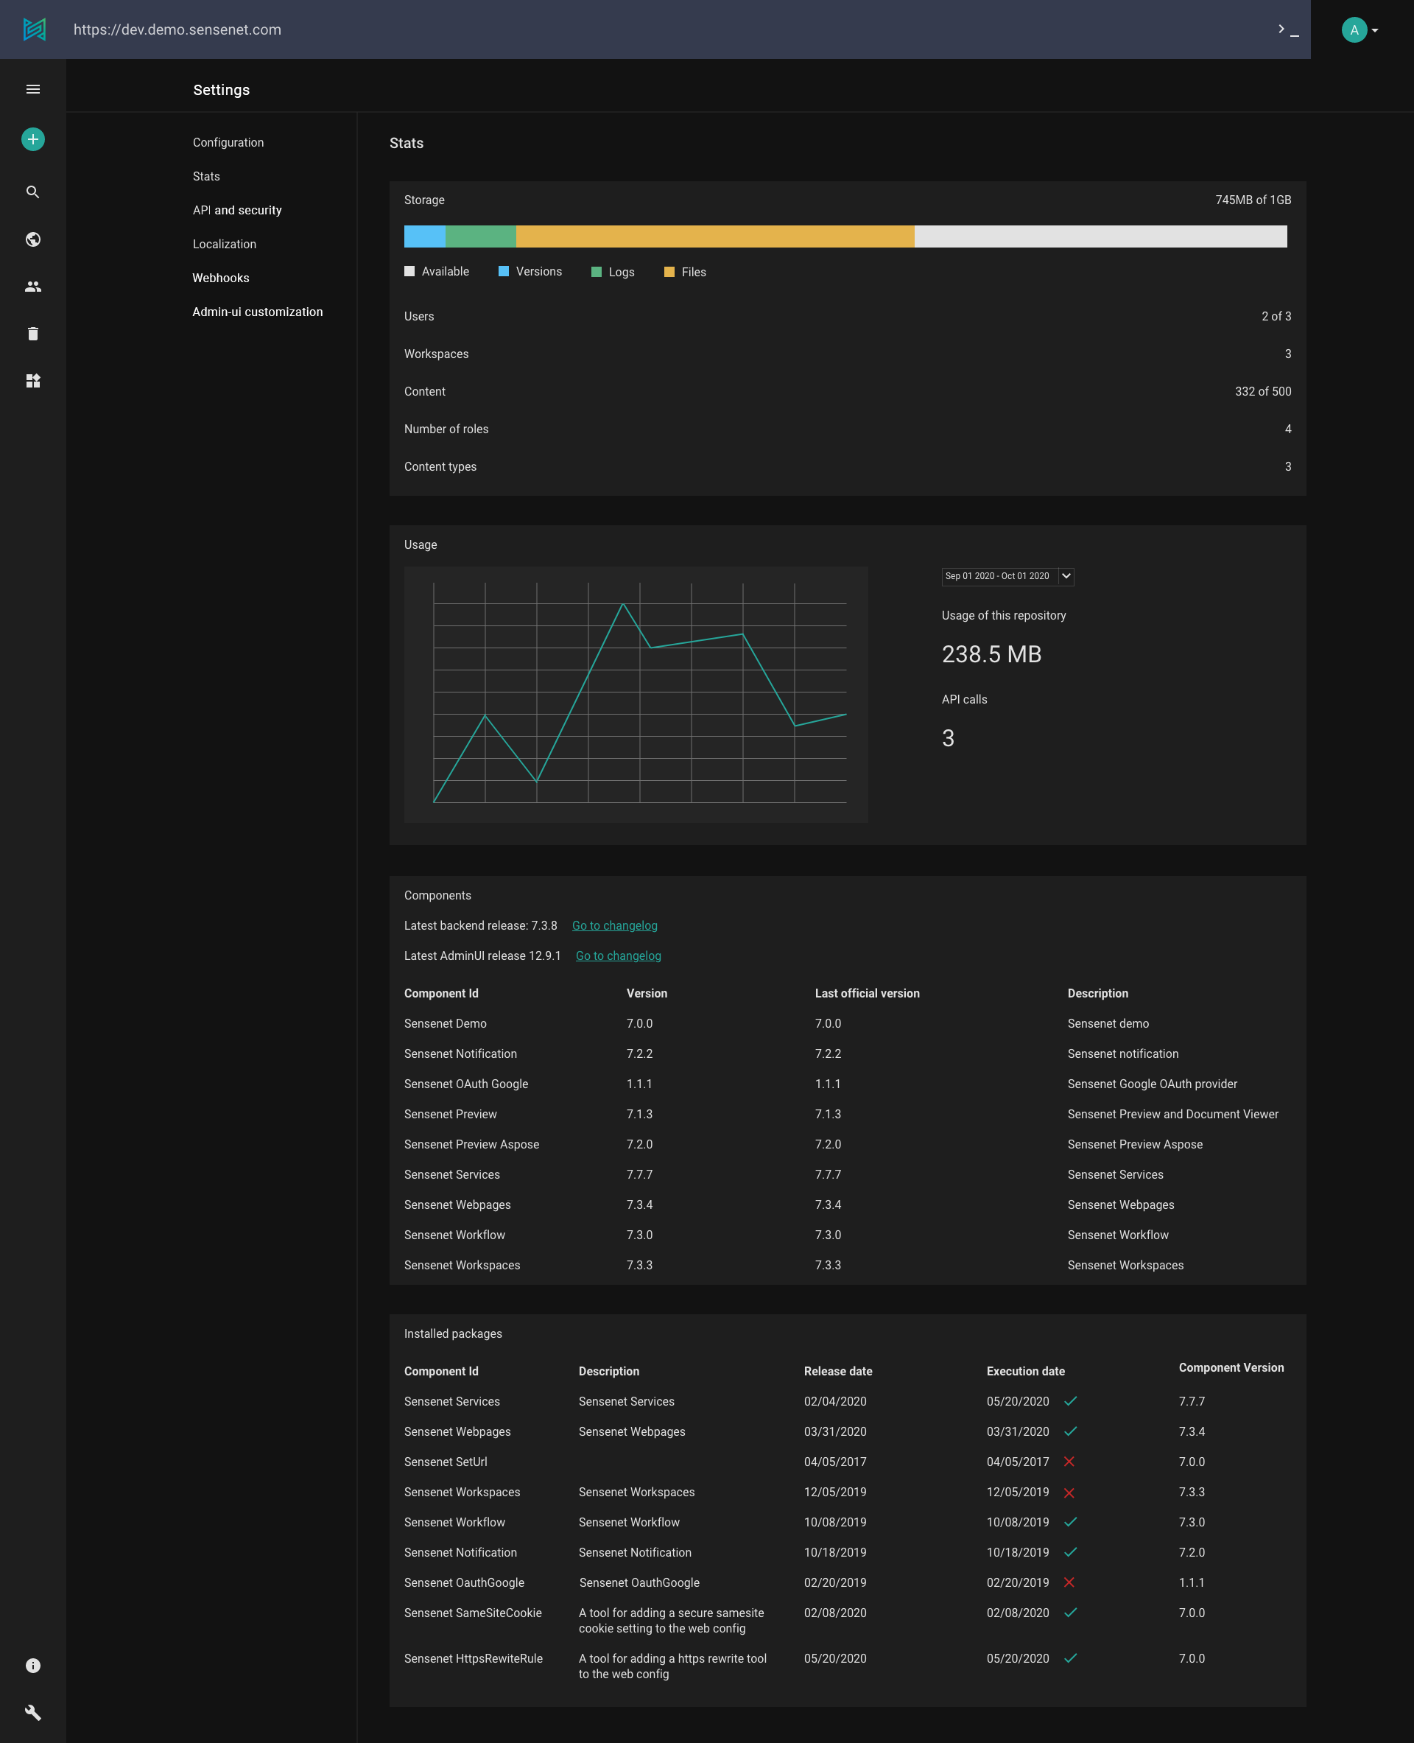Open the Dashboard widgets sidebar icon
This screenshot has width=1414, height=1743.
[32, 379]
